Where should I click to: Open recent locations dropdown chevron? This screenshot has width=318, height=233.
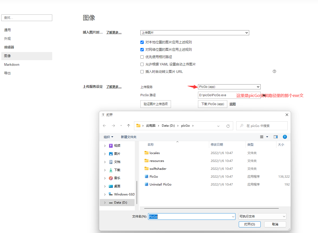click(x=121, y=126)
